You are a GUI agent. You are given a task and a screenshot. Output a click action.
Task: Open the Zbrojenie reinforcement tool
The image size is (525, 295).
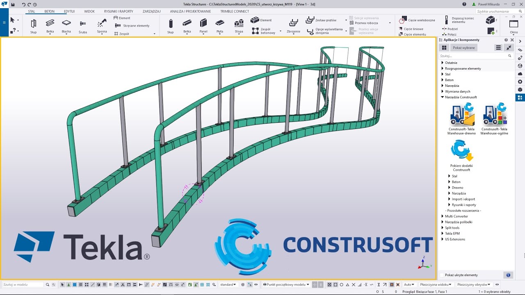pos(293,26)
